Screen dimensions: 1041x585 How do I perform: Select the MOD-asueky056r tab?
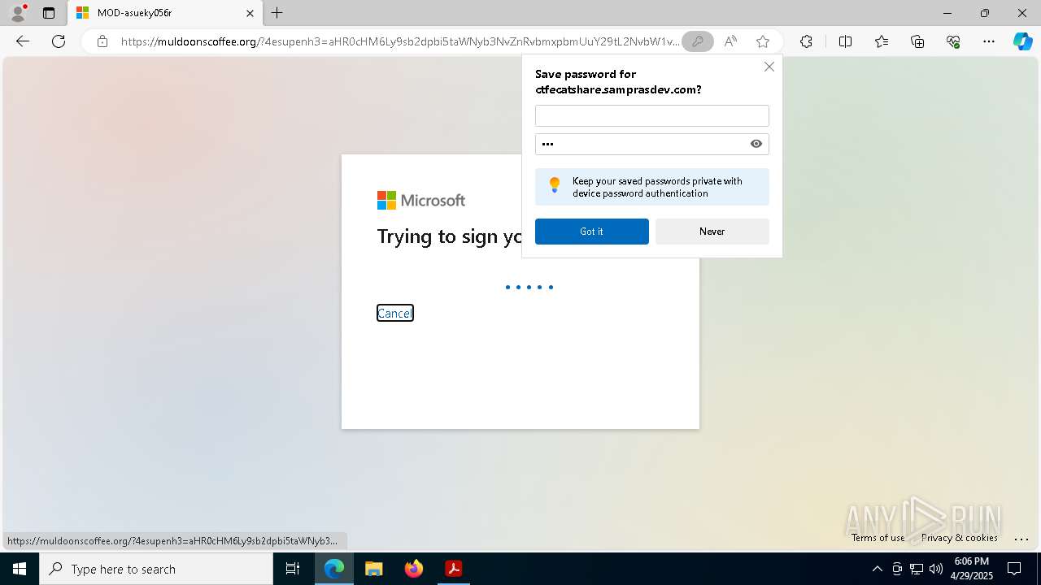point(165,13)
